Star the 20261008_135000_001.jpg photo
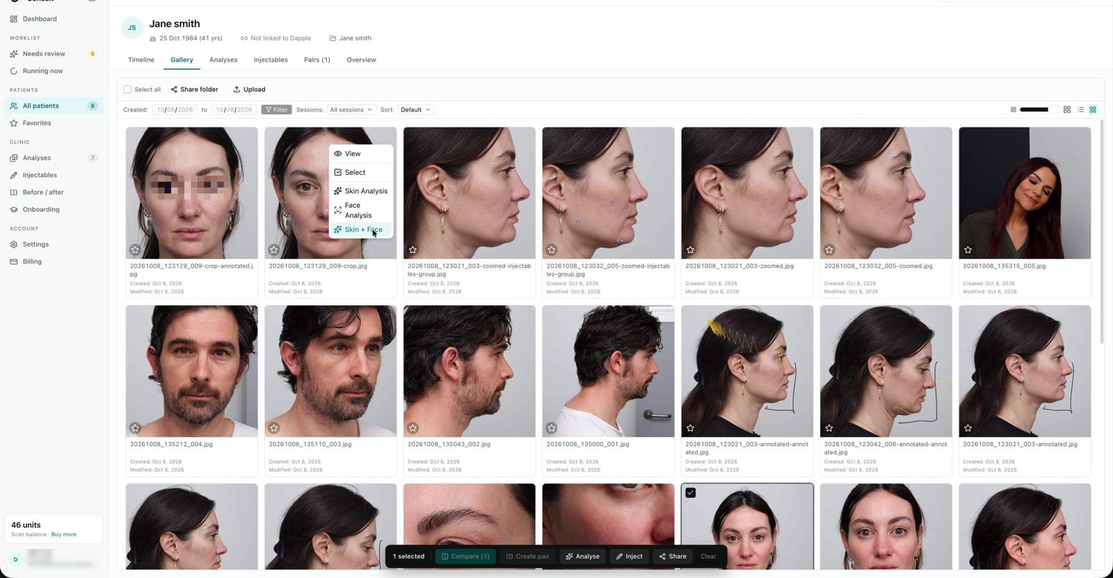This screenshot has height=578, width=1113. [x=552, y=428]
